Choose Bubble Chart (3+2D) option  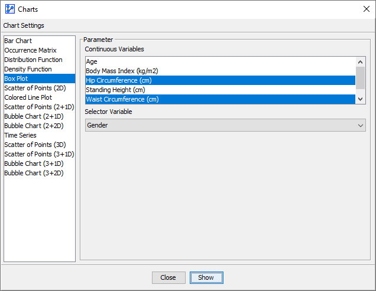[x=34, y=173]
